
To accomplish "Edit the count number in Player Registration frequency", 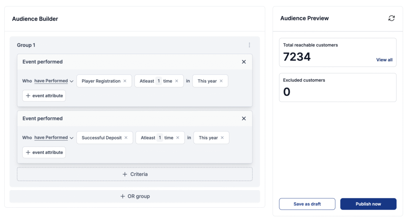I will click(x=159, y=81).
